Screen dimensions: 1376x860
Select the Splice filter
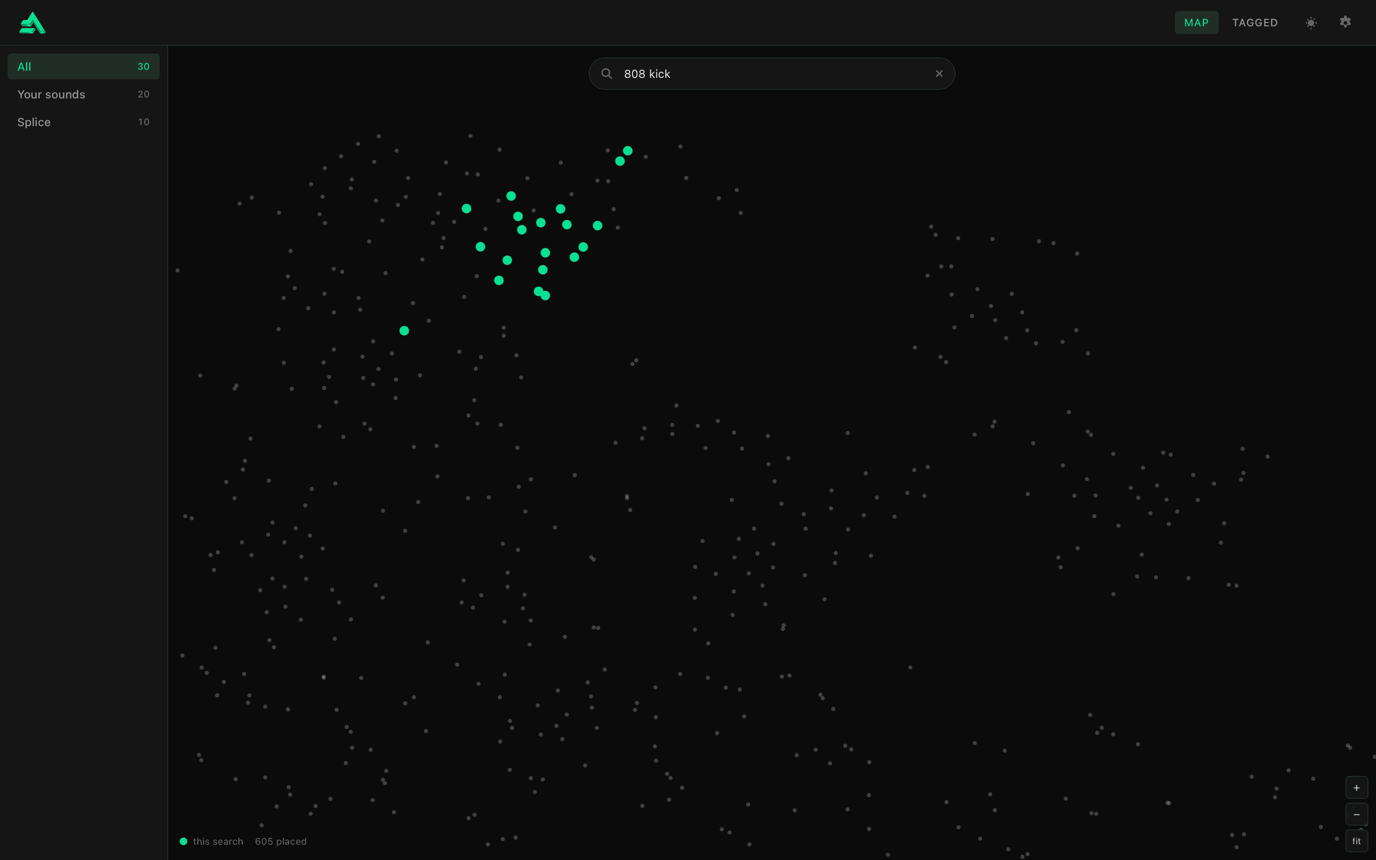(84, 122)
